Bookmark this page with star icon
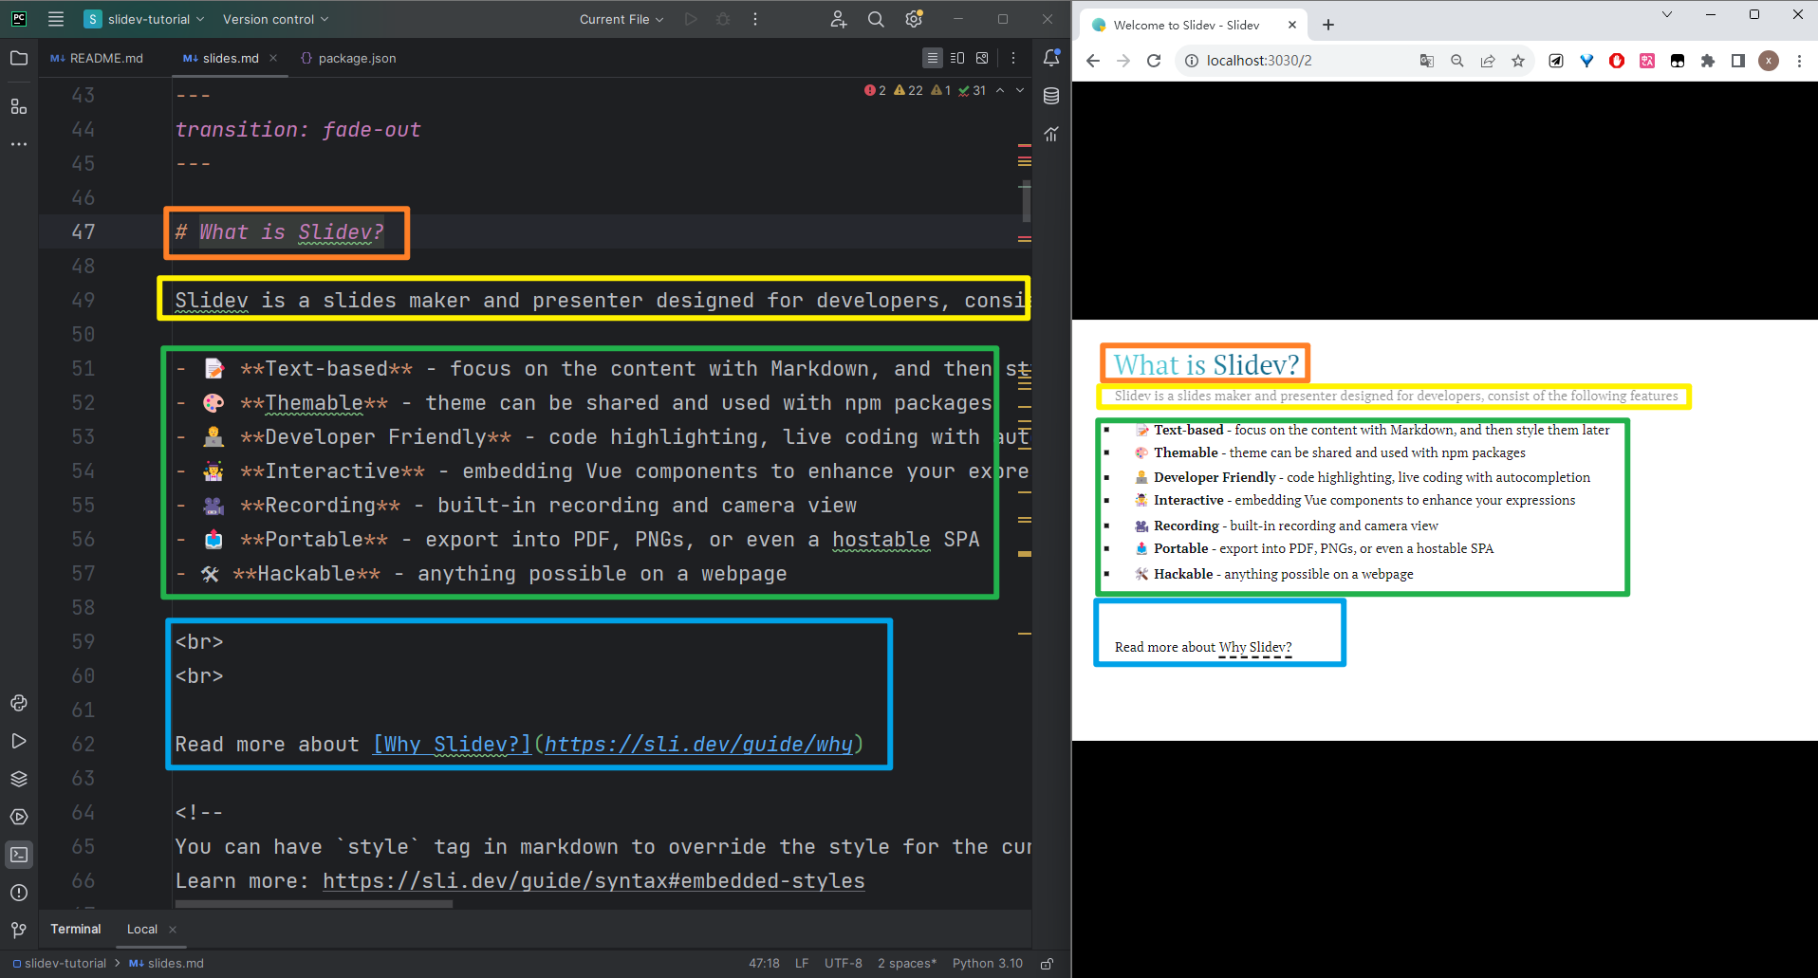The width and height of the screenshot is (1818, 978). [1518, 61]
